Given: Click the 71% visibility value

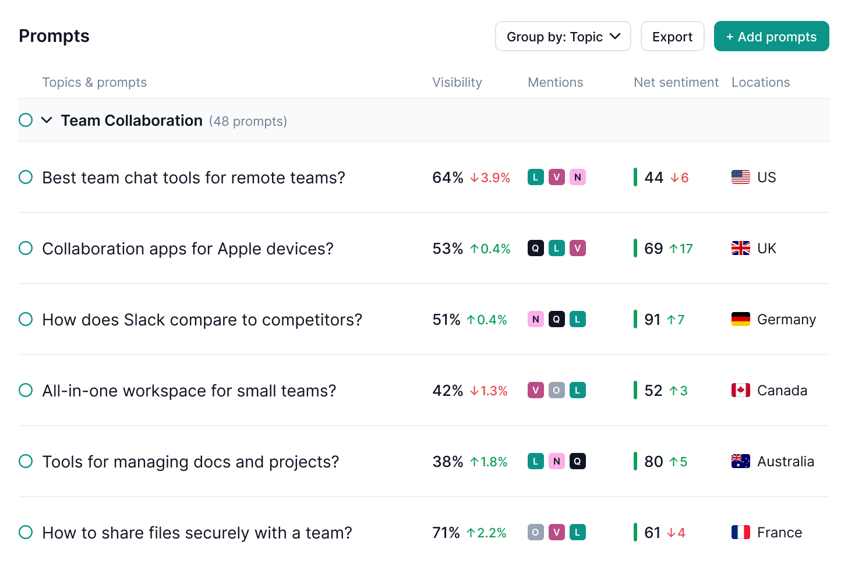Looking at the screenshot, I should tap(446, 533).
